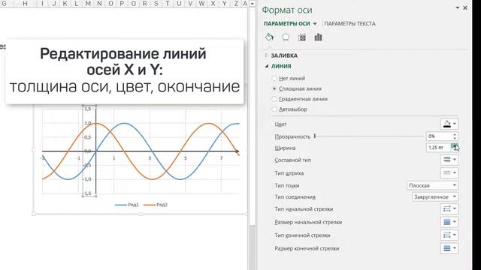Select the vertical Y axis in chart
Screen dimensions: 481x270
click(96, 172)
